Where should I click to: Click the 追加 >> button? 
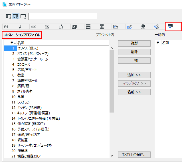[134, 75]
